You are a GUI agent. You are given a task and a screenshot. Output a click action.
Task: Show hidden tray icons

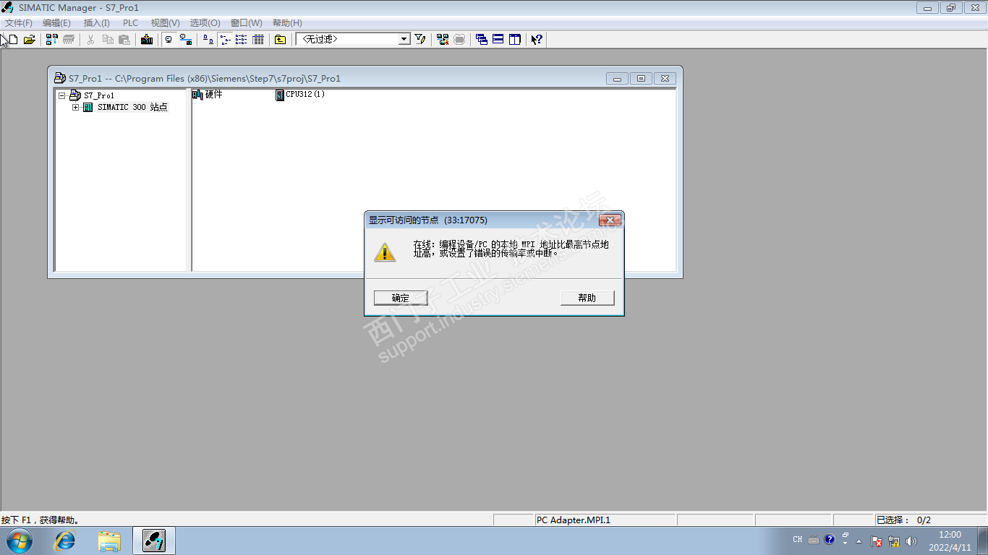(x=859, y=541)
